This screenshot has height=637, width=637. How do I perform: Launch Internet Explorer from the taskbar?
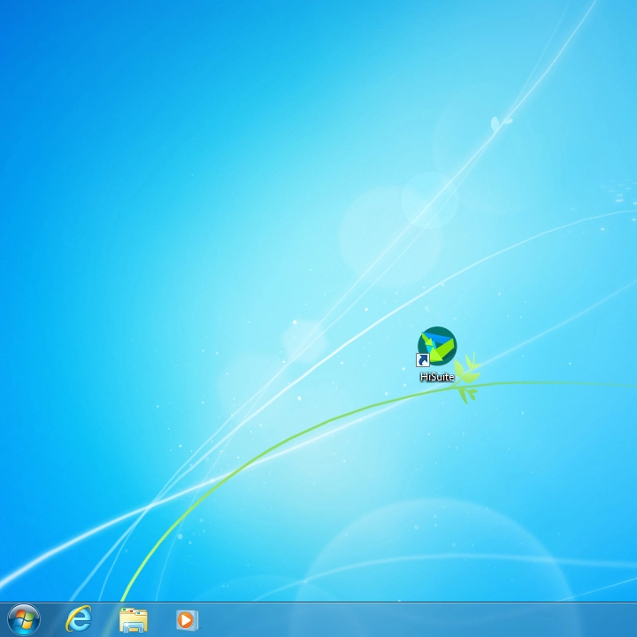pyautogui.click(x=79, y=619)
